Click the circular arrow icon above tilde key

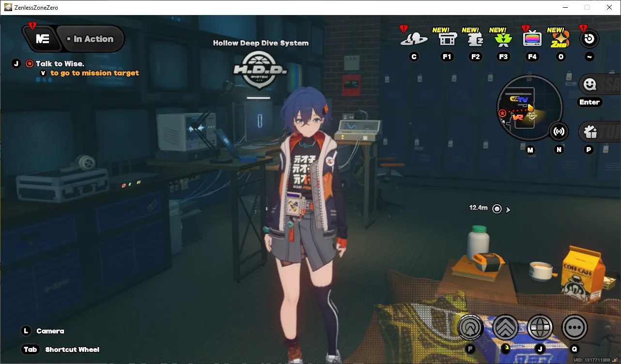(589, 39)
